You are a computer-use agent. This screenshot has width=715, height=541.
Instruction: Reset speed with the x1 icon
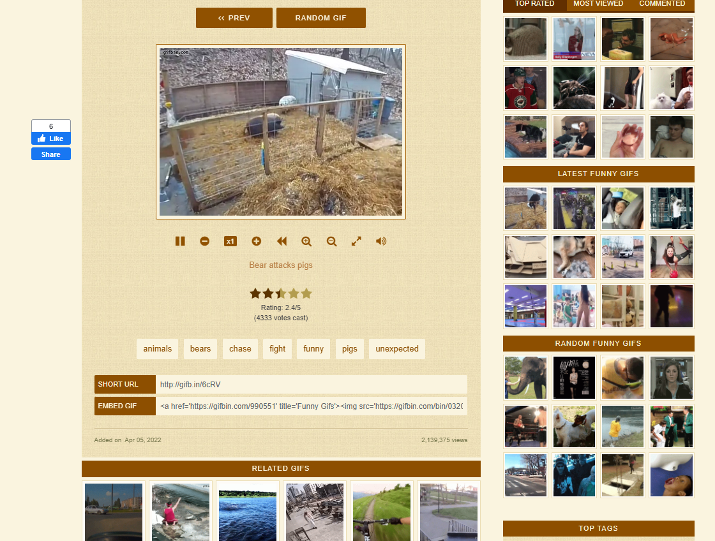tap(230, 241)
